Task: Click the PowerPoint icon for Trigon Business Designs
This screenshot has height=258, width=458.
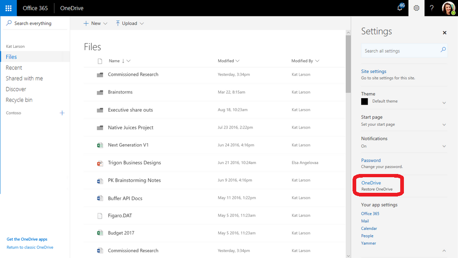Action: click(100, 163)
